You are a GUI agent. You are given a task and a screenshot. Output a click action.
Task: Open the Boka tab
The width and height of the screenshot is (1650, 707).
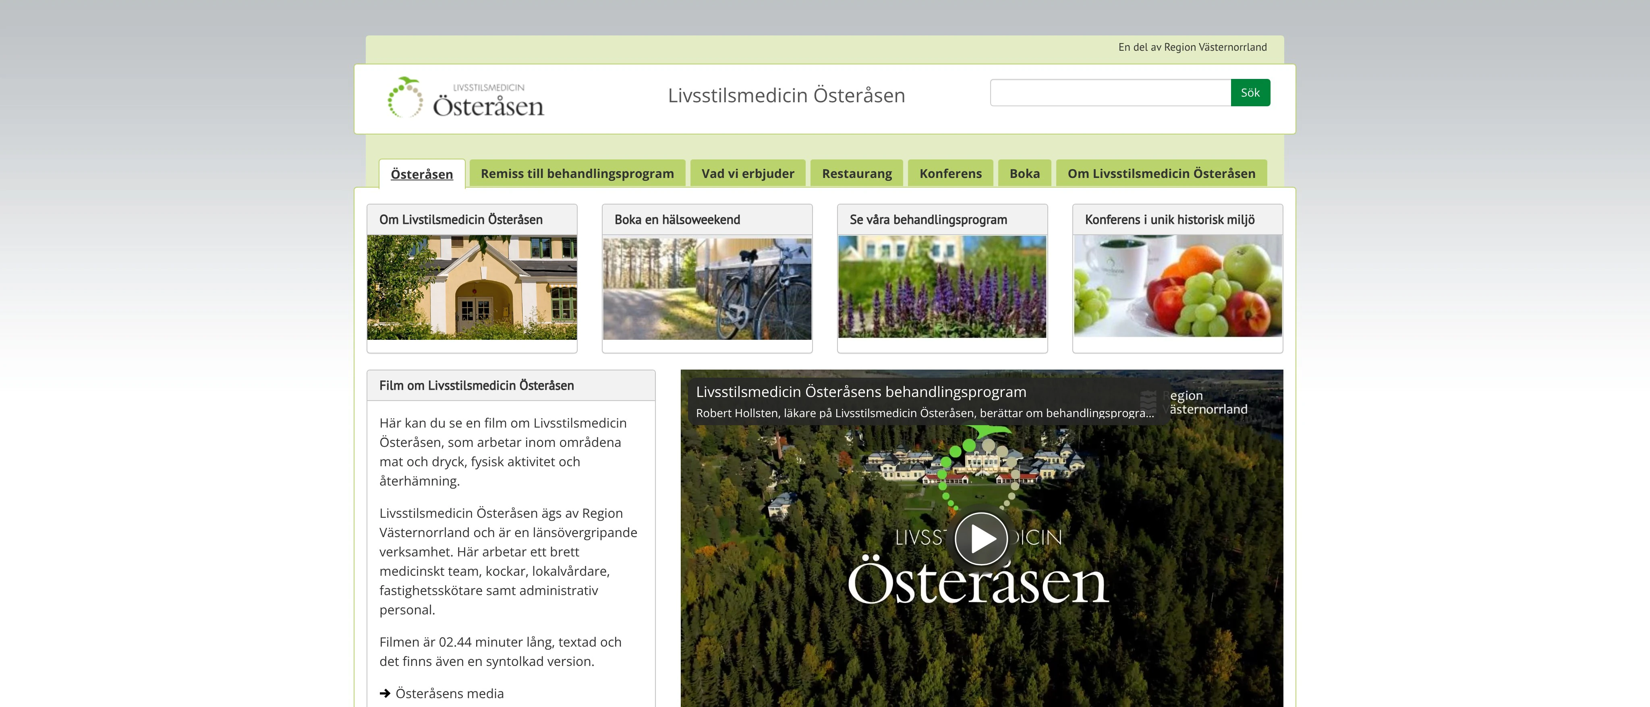1024,174
